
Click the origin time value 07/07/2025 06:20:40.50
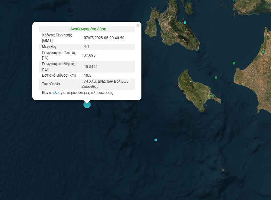pos(104,38)
